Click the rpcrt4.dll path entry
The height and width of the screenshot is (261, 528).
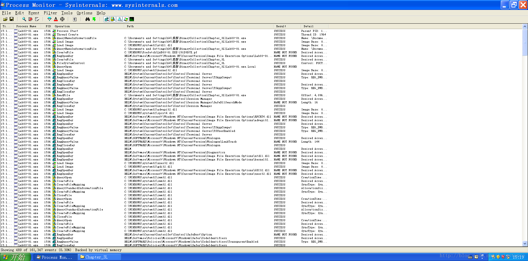coord(149,113)
